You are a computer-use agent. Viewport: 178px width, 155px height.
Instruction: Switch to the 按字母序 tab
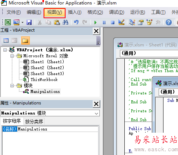click(12, 121)
